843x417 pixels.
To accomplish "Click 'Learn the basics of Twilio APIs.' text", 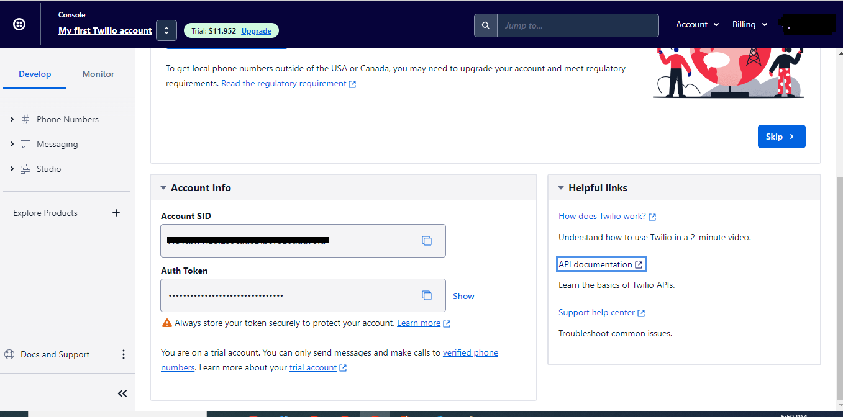I will [616, 285].
